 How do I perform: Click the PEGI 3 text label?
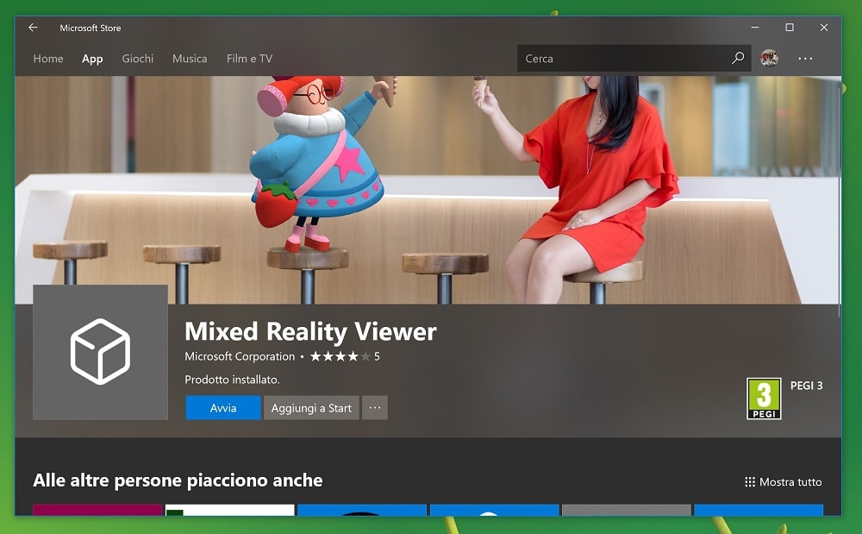click(807, 386)
